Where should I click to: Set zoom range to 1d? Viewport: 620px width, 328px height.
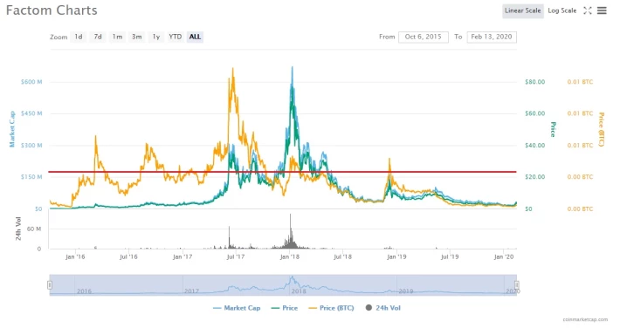point(79,37)
